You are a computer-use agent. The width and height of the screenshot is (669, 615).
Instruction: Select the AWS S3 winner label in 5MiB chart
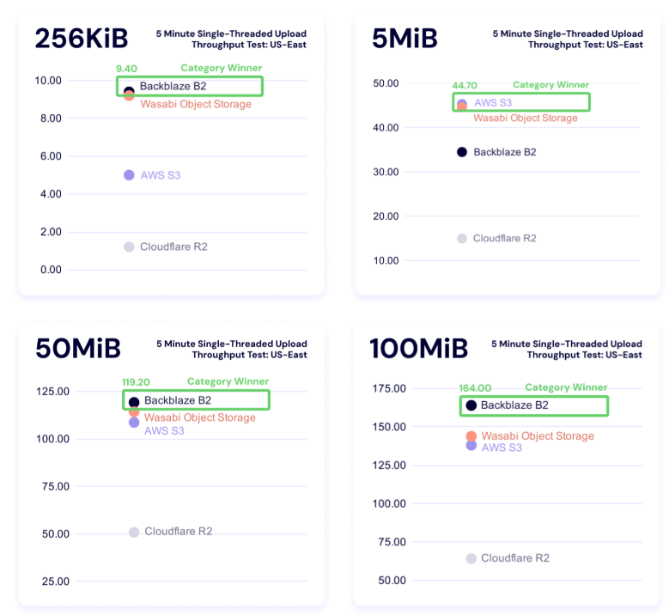point(493,103)
